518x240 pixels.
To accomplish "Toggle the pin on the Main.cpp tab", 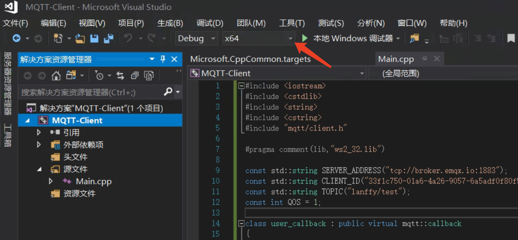I will [x=424, y=59].
